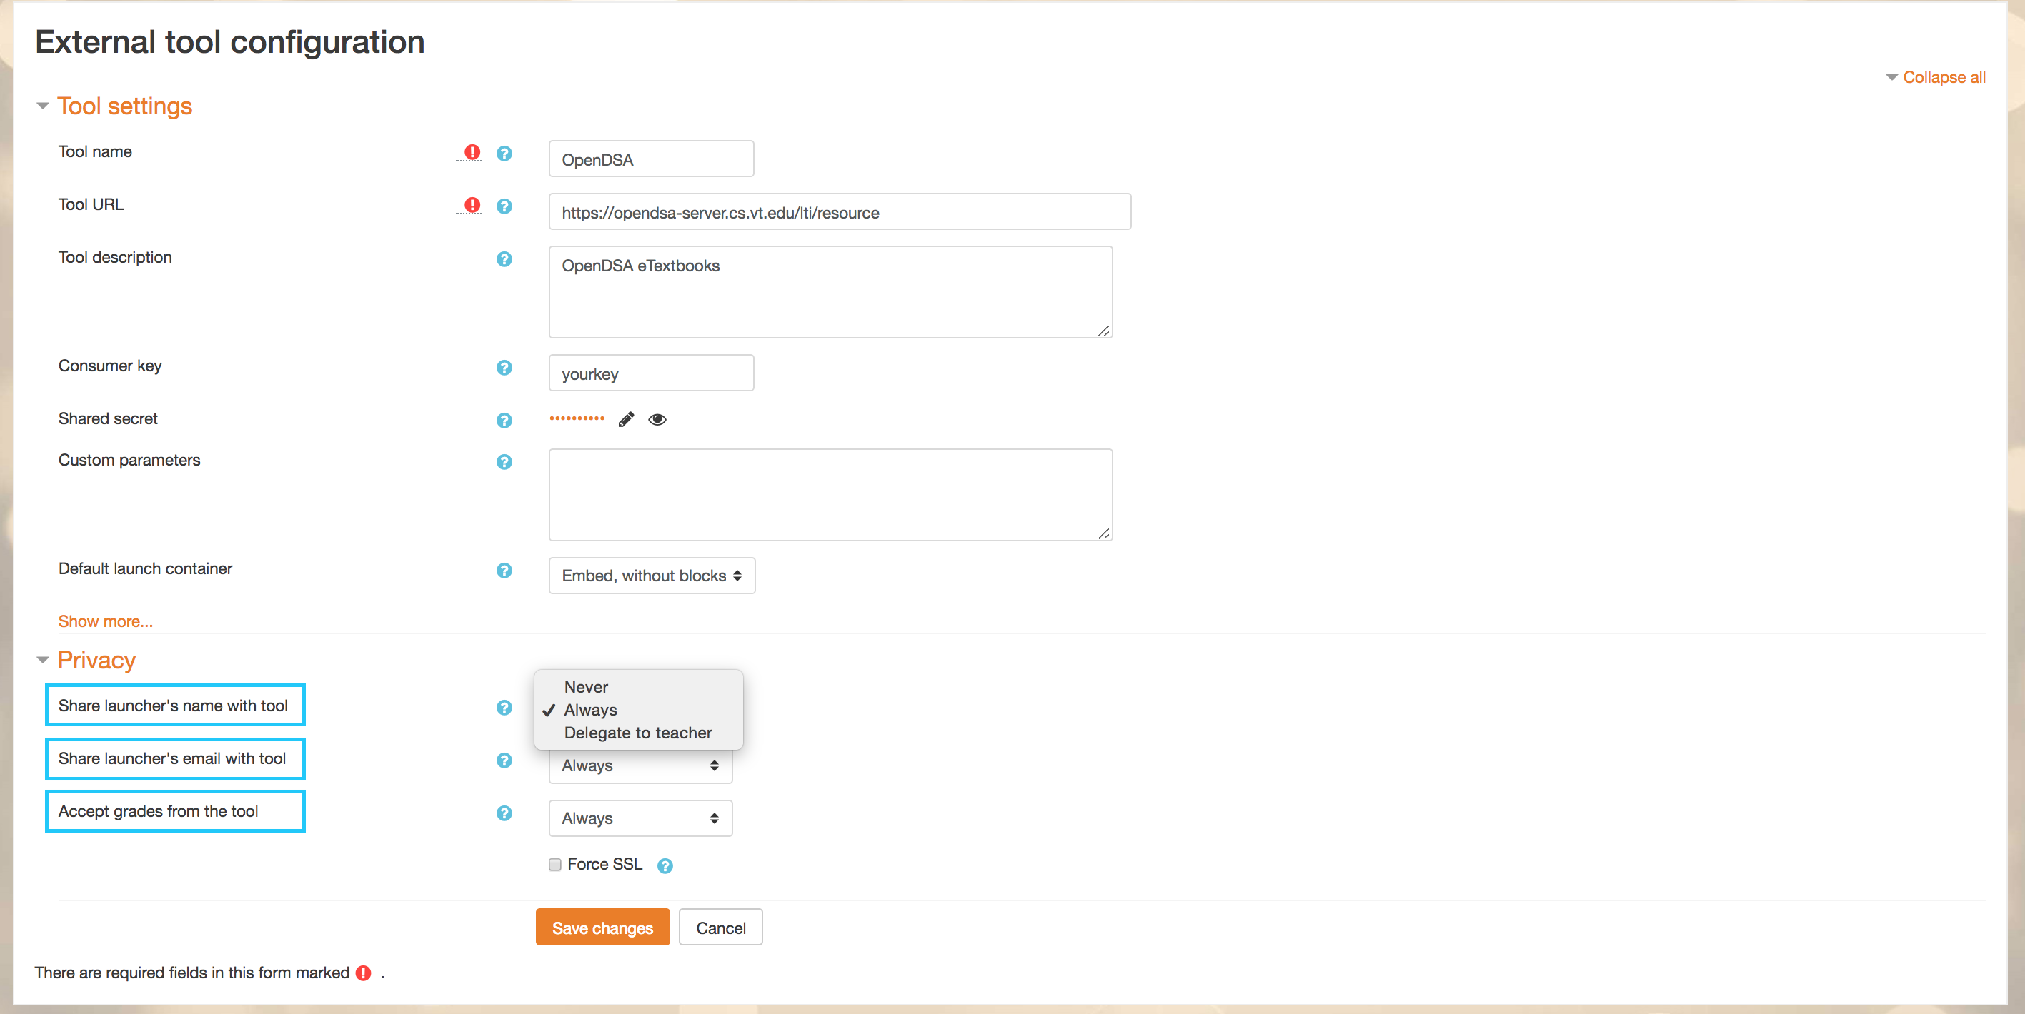Image resolution: width=2025 pixels, height=1014 pixels.
Task: Open help for Tool description
Action: pos(504,259)
